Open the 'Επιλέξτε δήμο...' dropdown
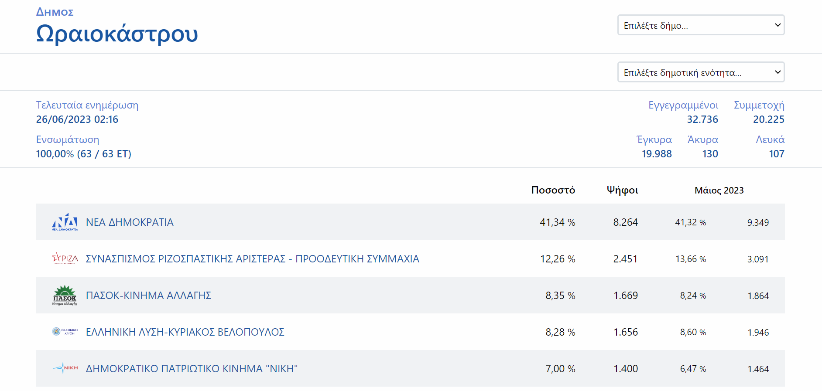 (x=701, y=25)
